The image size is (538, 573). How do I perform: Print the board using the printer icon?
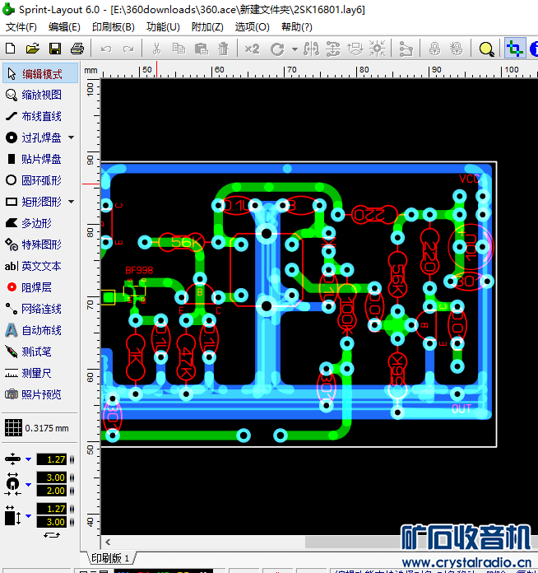click(77, 49)
